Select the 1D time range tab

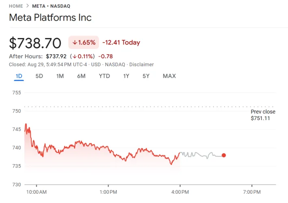coord(19,76)
